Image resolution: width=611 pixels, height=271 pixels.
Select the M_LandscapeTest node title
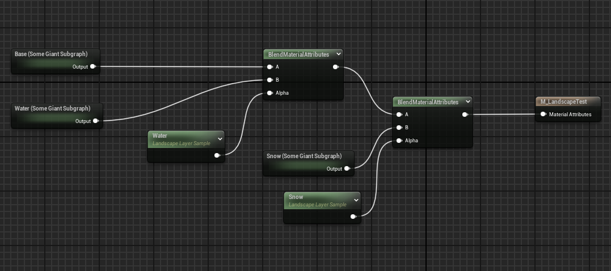[563, 102]
